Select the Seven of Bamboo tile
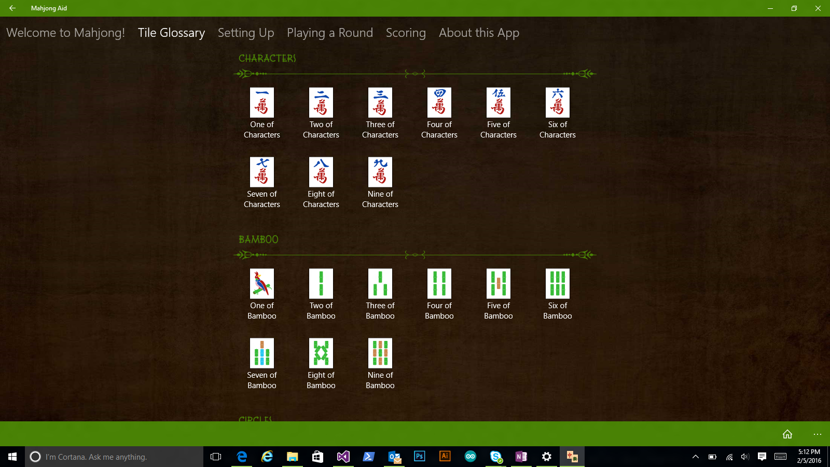The width and height of the screenshot is (830, 467). click(x=262, y=353)
